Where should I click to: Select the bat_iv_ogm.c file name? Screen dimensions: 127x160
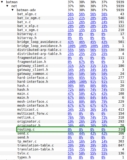pos(29,18)
